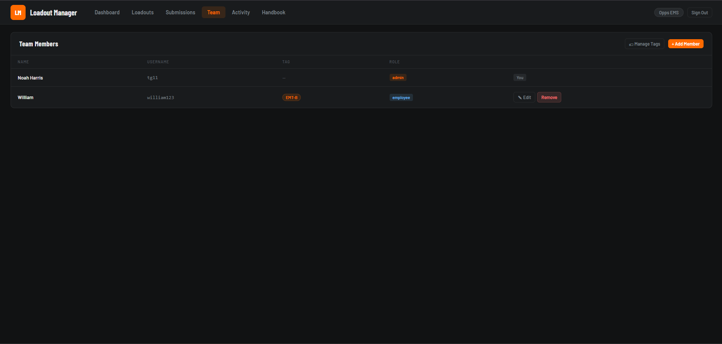The image size is (722, 344).
Task: Remove William from the team
Action: (549, 97)
